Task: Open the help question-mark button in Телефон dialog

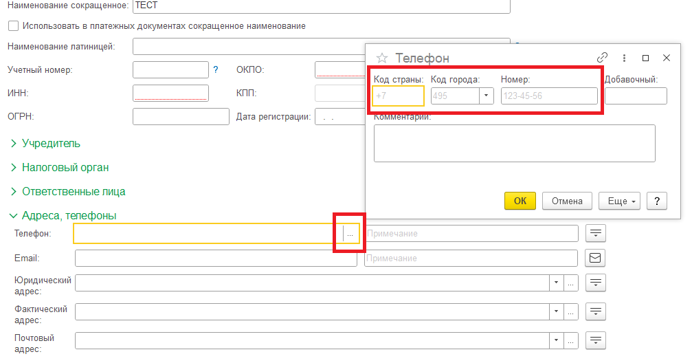Action: (657, 201)
